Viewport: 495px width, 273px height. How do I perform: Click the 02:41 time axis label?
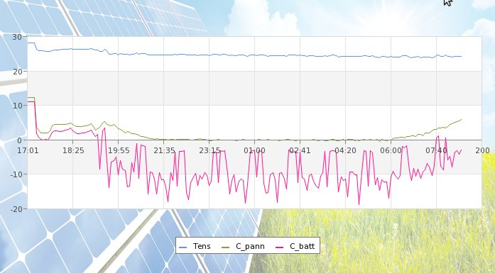[x=300, y=151]
